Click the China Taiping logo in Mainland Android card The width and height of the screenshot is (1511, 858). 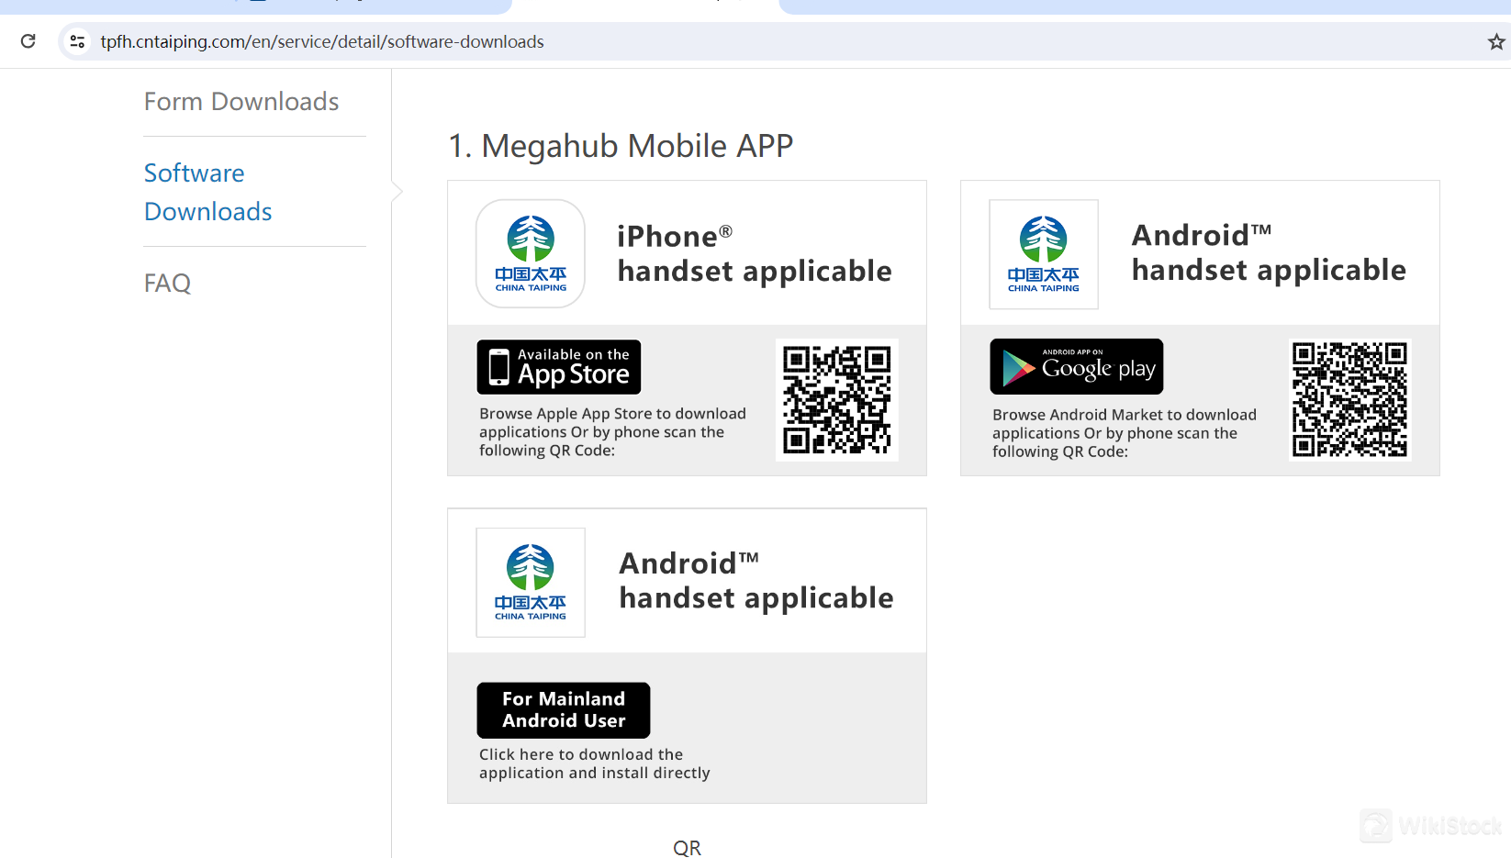(531, 582)
